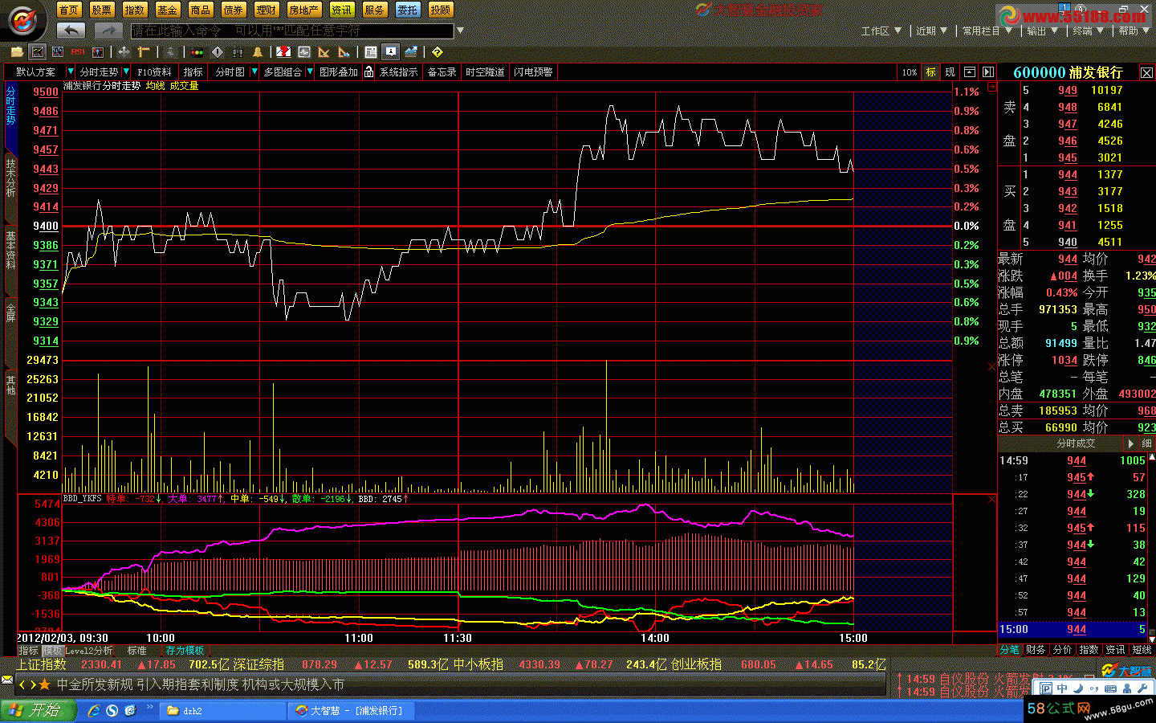Open the RSI indicator tool
Image resolution: width=1156 pixels, height=723 pixels.
[x=78, y=52]
